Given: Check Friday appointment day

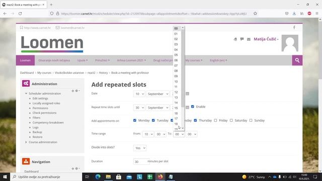Looking at the screenshot, I should [x=215, y=120].
